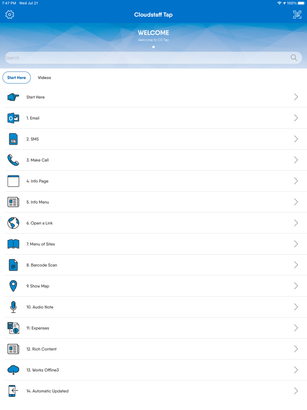Tap the Rich Content newspaper icon

click(13, 349)
